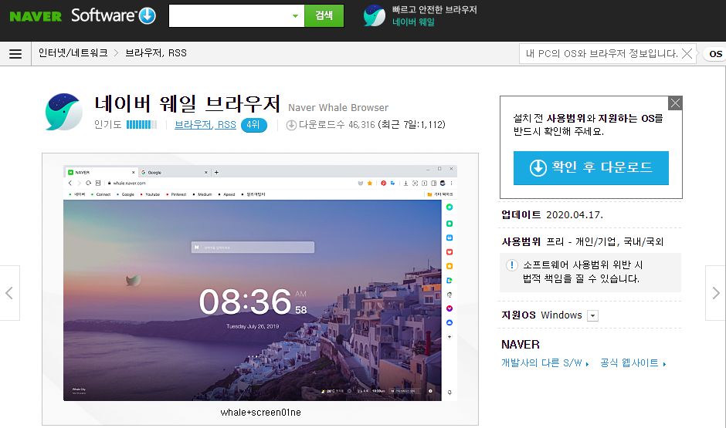This screenshot has width=726, height=428.
Task: Click the 네이버 웨일 banner link
Action: (x=413, y=22)
